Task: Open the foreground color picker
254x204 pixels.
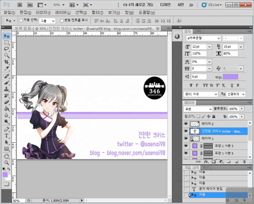Action: click(x=5, y=175)
